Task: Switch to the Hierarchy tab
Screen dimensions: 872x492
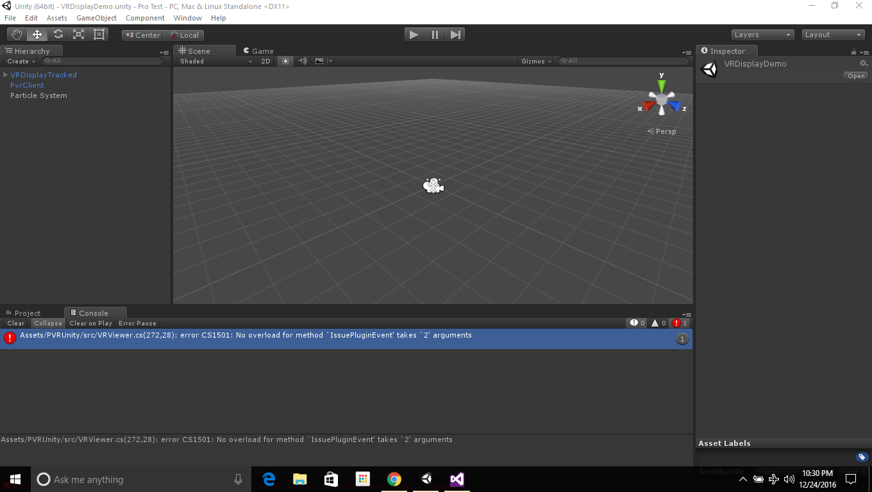Action: pyautogui.click(x=32, y=51)
